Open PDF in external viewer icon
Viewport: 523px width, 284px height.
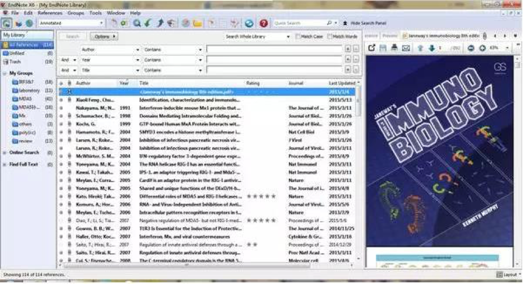pos(372,48)
